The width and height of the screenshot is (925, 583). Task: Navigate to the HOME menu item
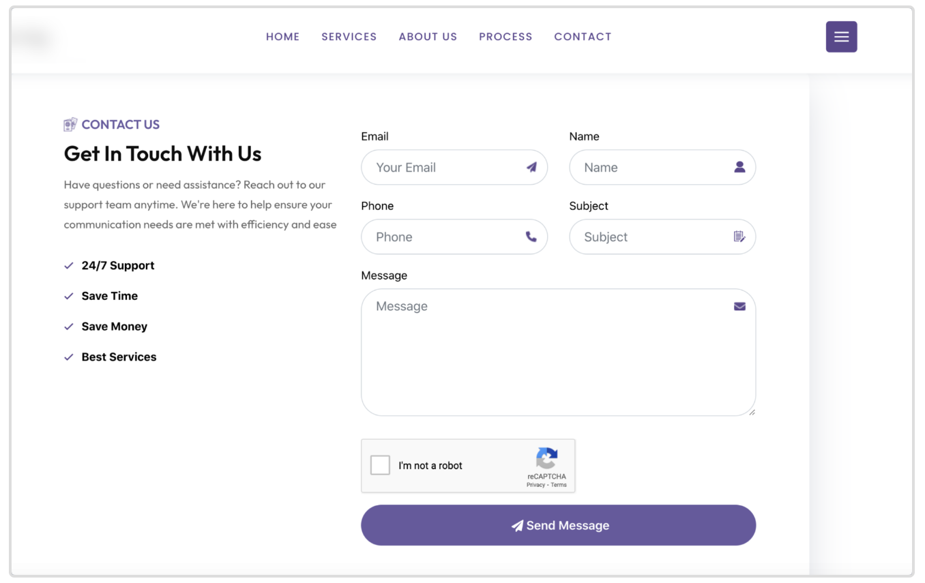pyautogui.click(x=282, y=36)
